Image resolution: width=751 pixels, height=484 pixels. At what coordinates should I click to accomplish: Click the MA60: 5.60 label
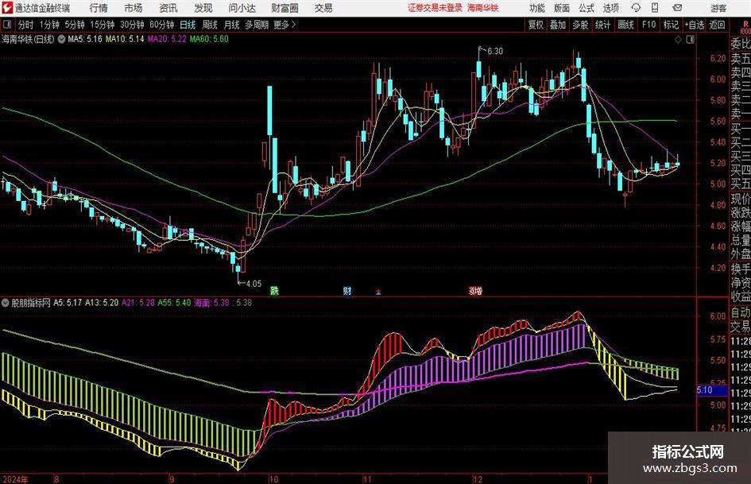(209, 39)
